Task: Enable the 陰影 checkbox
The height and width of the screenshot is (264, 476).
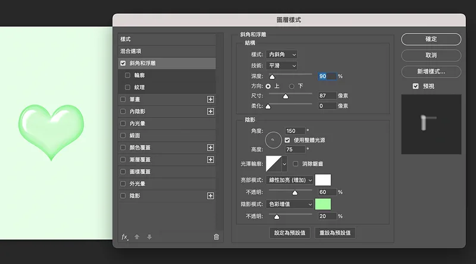Action: (123, 196)
